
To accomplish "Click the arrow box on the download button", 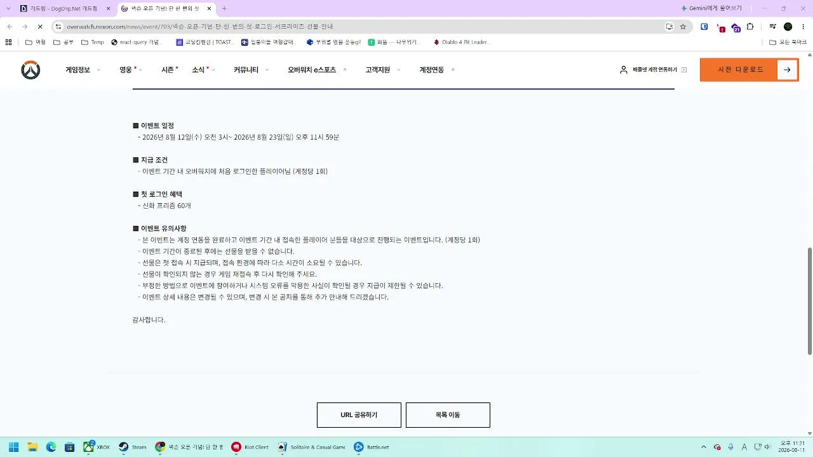I will [787, 70].
